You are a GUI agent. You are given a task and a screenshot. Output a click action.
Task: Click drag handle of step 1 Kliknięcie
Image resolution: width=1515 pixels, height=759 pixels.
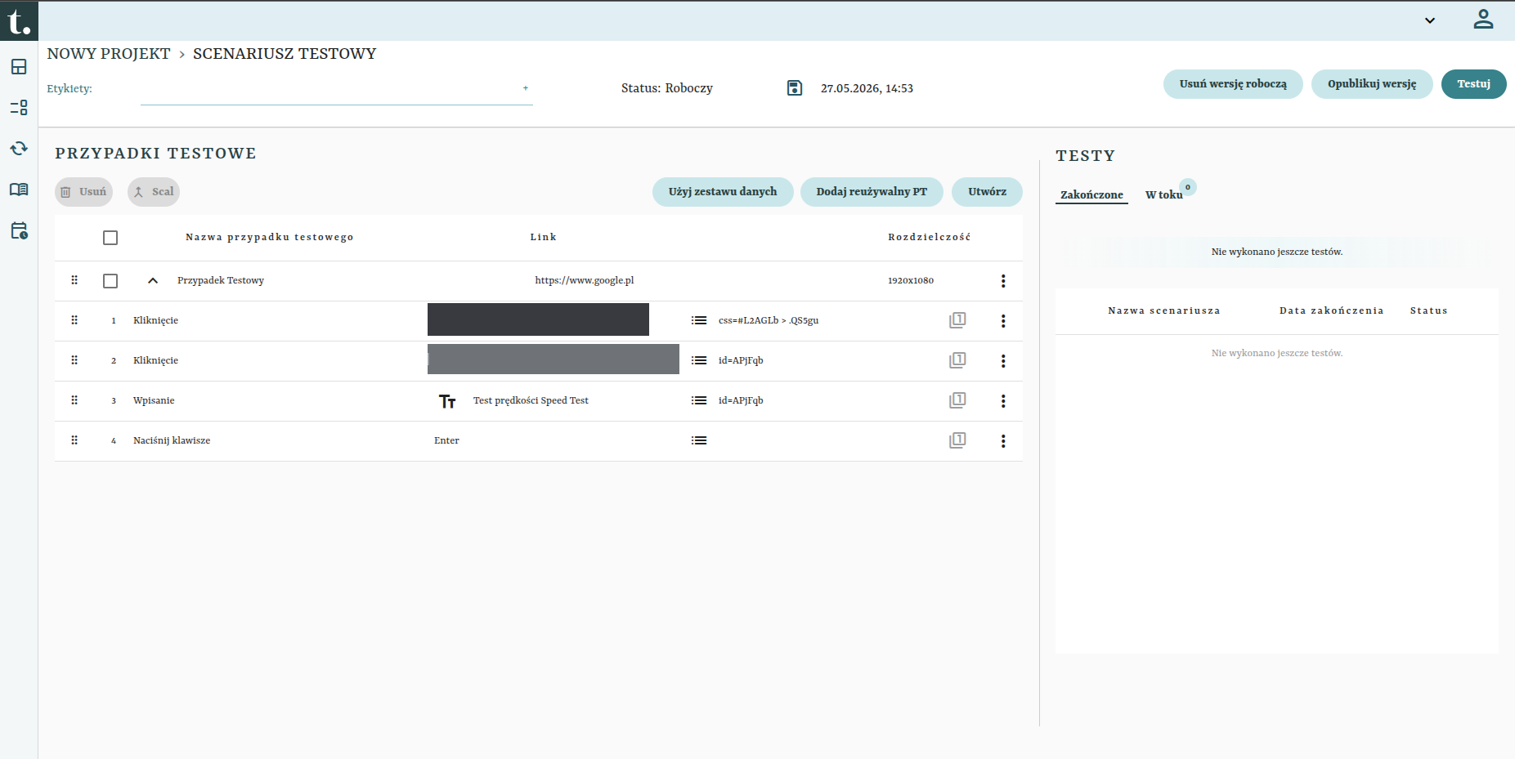pos(74,320)
